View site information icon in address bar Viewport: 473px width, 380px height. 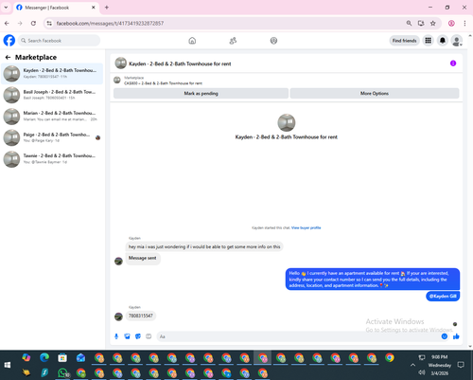pyautogui.click(x=49, y=23)
